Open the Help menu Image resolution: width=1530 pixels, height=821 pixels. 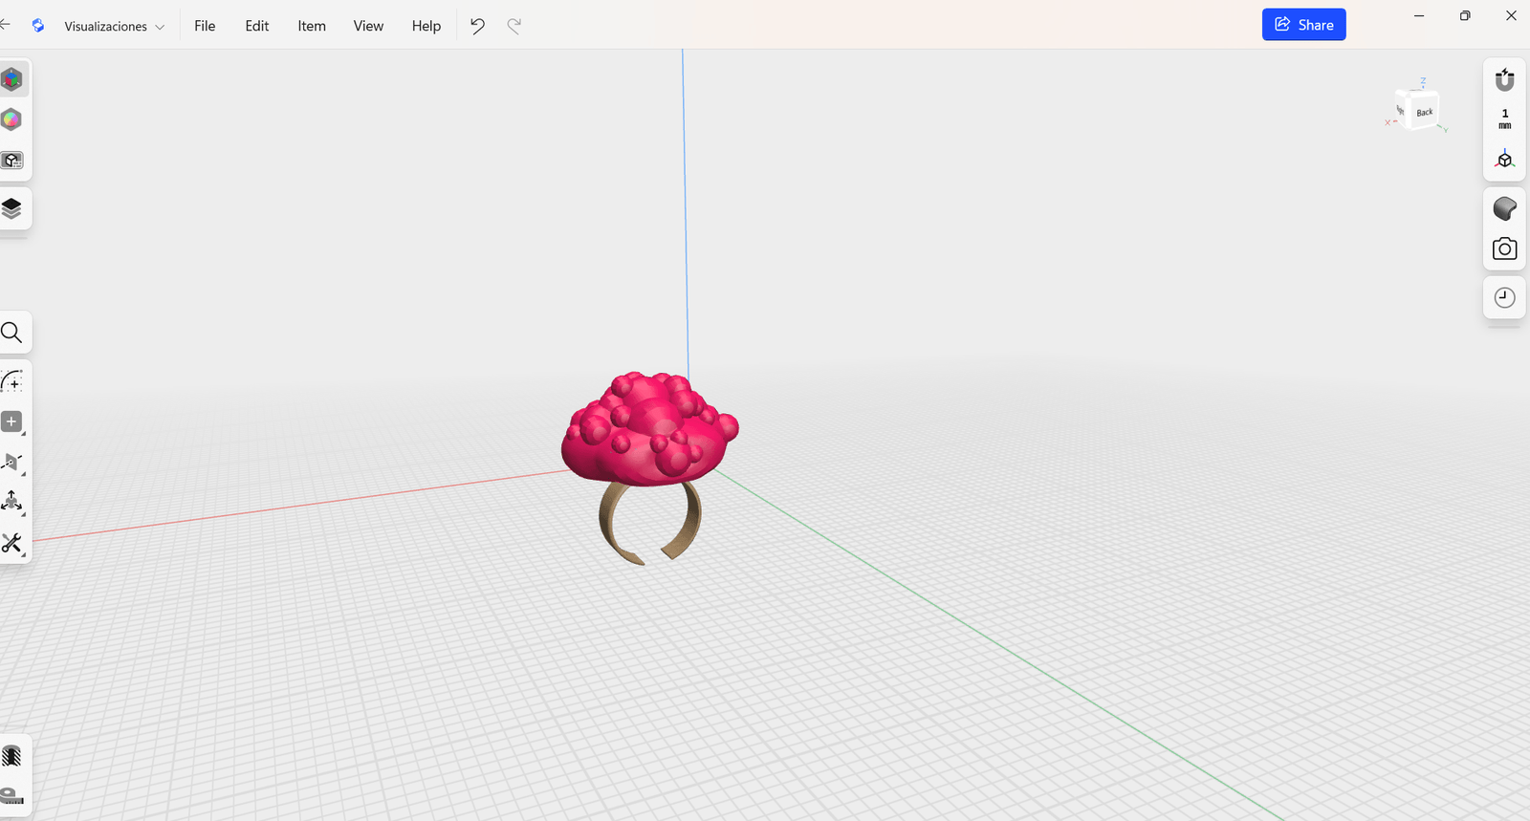tap(426, 26)
